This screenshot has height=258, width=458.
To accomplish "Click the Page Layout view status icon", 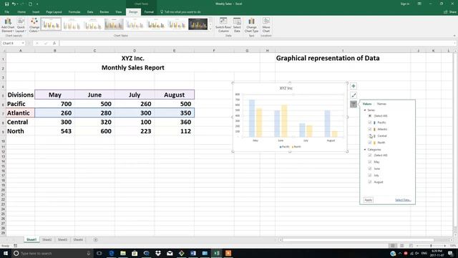I will 402,246.
